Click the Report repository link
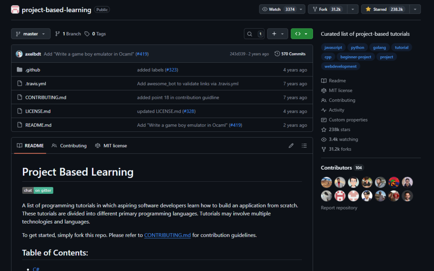Image resolution: width=434 pixels, height=271 pixels. 339,207
